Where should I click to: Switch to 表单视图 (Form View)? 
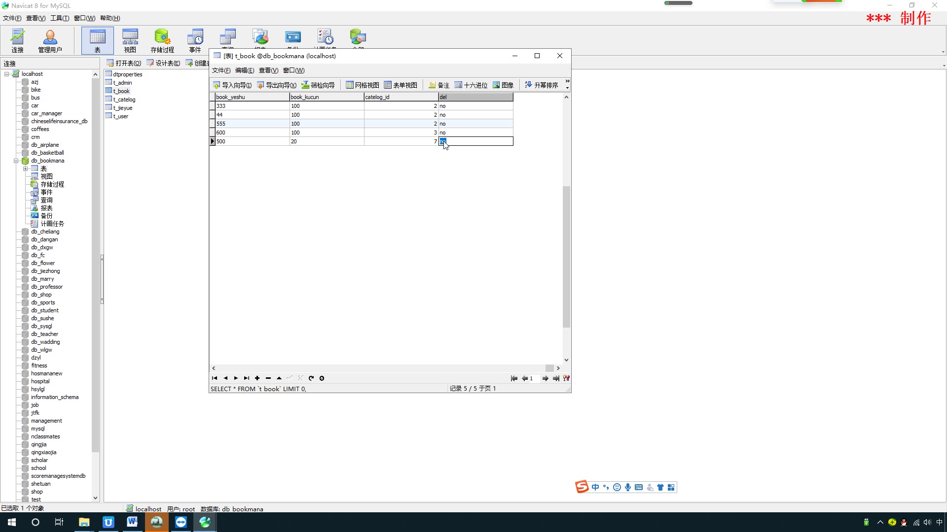(401, 85)
